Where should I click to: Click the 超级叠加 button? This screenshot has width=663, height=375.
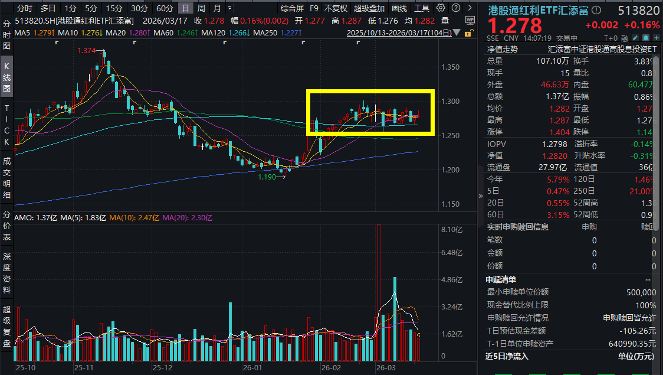tap(369, 8)
